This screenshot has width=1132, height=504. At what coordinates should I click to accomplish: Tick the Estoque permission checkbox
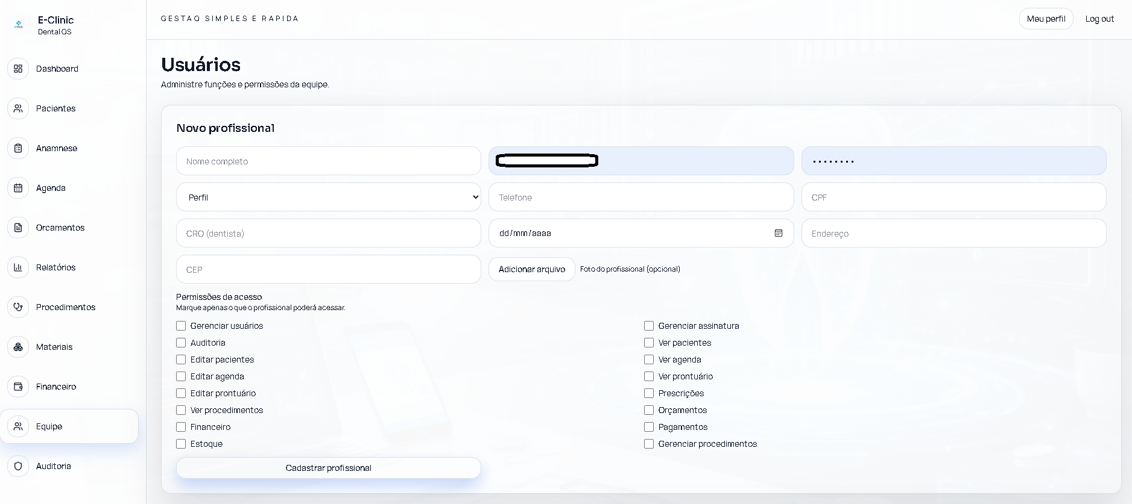tap(181, 444)
